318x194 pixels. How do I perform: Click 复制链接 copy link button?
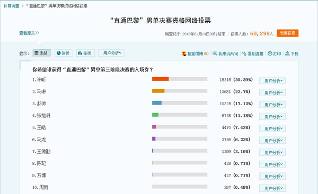[253, 53]
